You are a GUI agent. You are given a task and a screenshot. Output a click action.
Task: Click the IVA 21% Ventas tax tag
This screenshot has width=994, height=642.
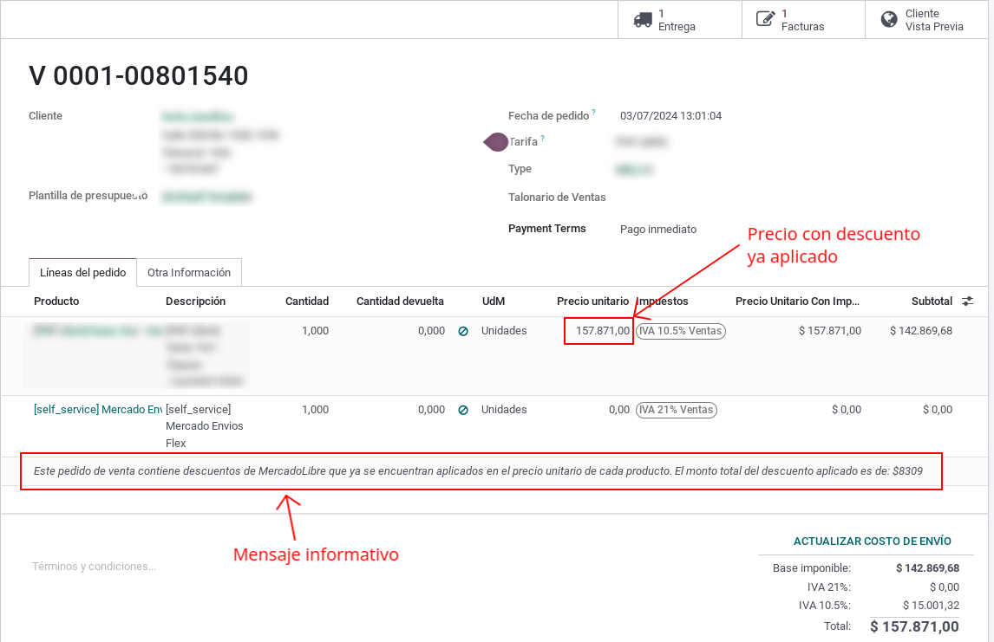coord(677,411)
